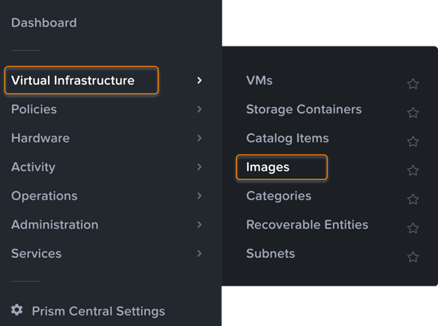The height and width of the screenshot is (326, 438).
Task: Toggle the star next to Images
Action: 412,170
